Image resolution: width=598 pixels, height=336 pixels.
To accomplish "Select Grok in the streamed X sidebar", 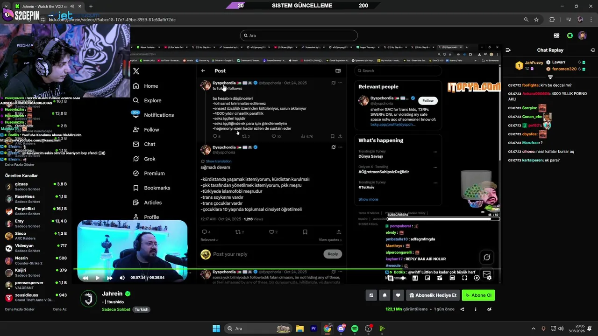I will (x=144, y=159).
